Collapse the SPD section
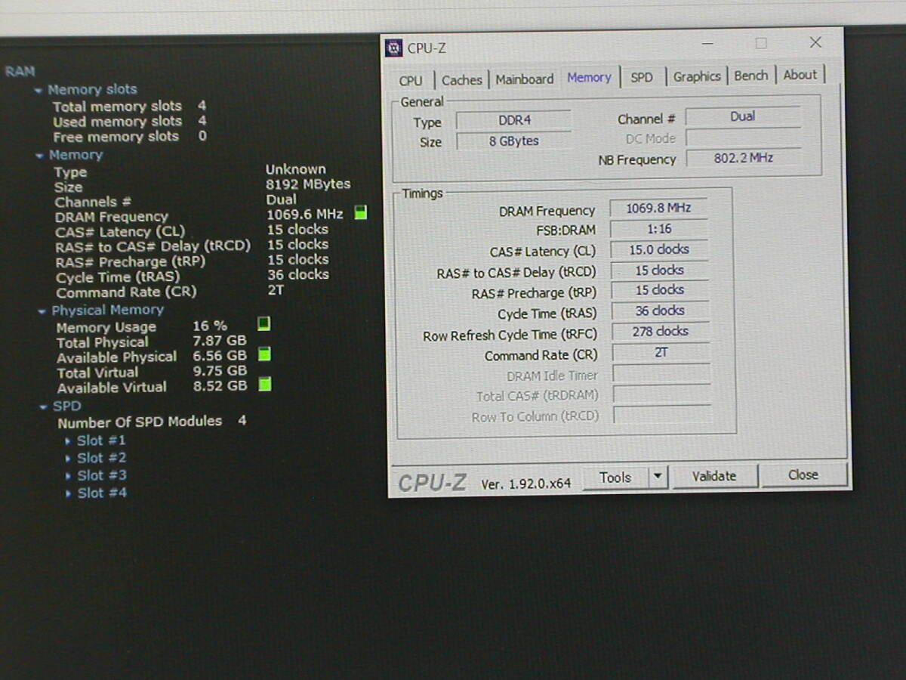This screenshot has height=680, width=906. tap(44, 407)
